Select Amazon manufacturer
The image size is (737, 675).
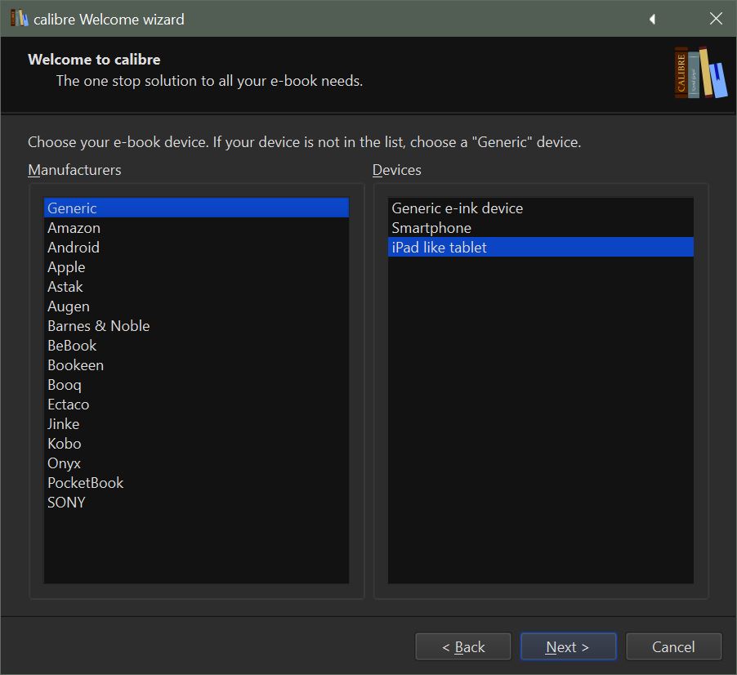196,227
